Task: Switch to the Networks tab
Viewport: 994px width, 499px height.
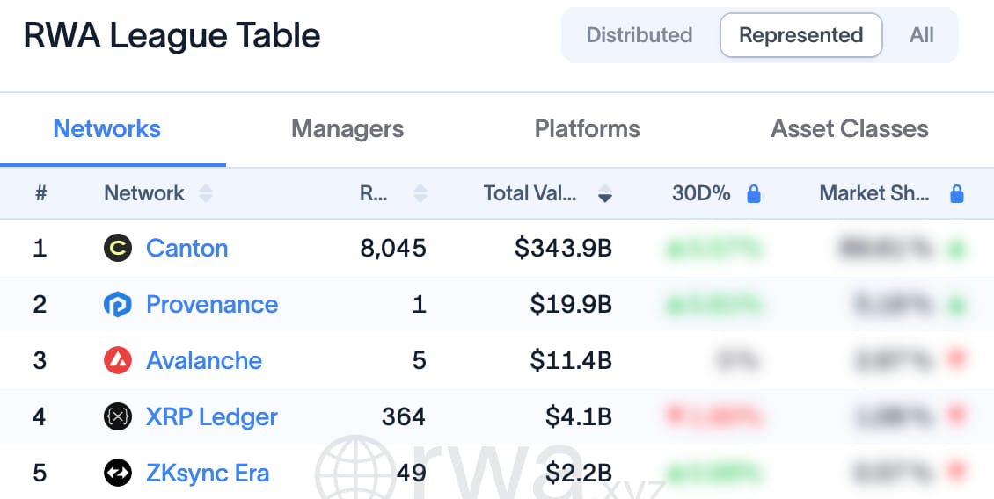Action: point(106,128)
